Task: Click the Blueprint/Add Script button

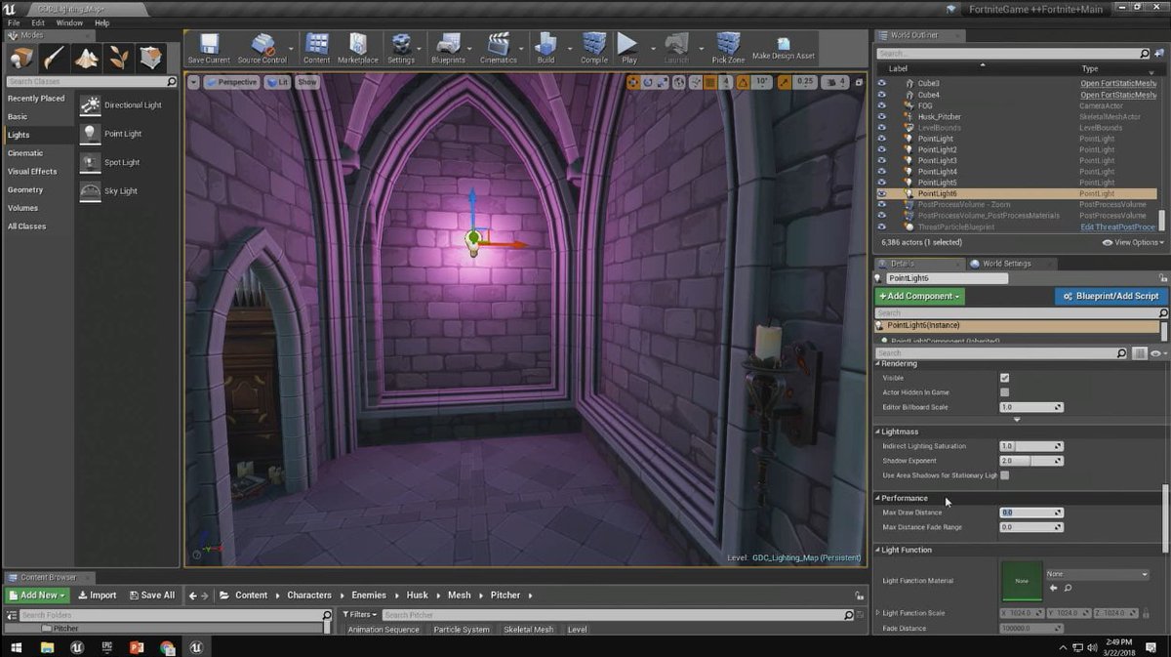Action: [1110, 296]
